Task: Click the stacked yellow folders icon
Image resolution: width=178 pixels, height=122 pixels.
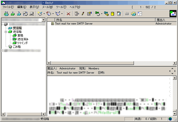Action: pyautogui.click(x=133, y=14)
